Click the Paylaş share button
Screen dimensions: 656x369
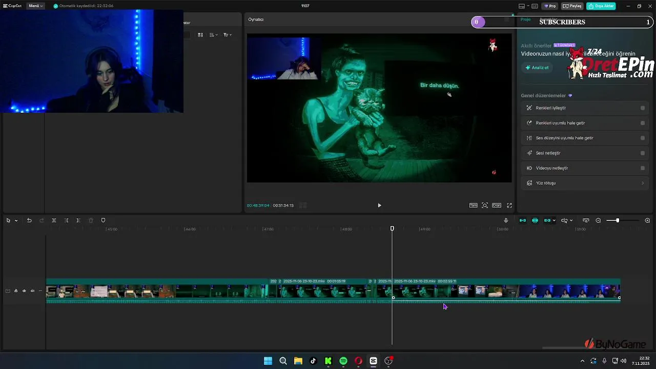coord(572,6)
